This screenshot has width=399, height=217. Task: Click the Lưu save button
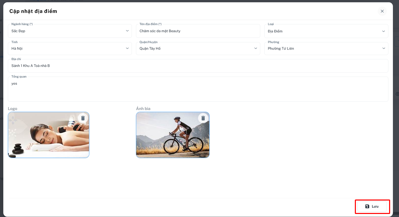pos(372,206)
